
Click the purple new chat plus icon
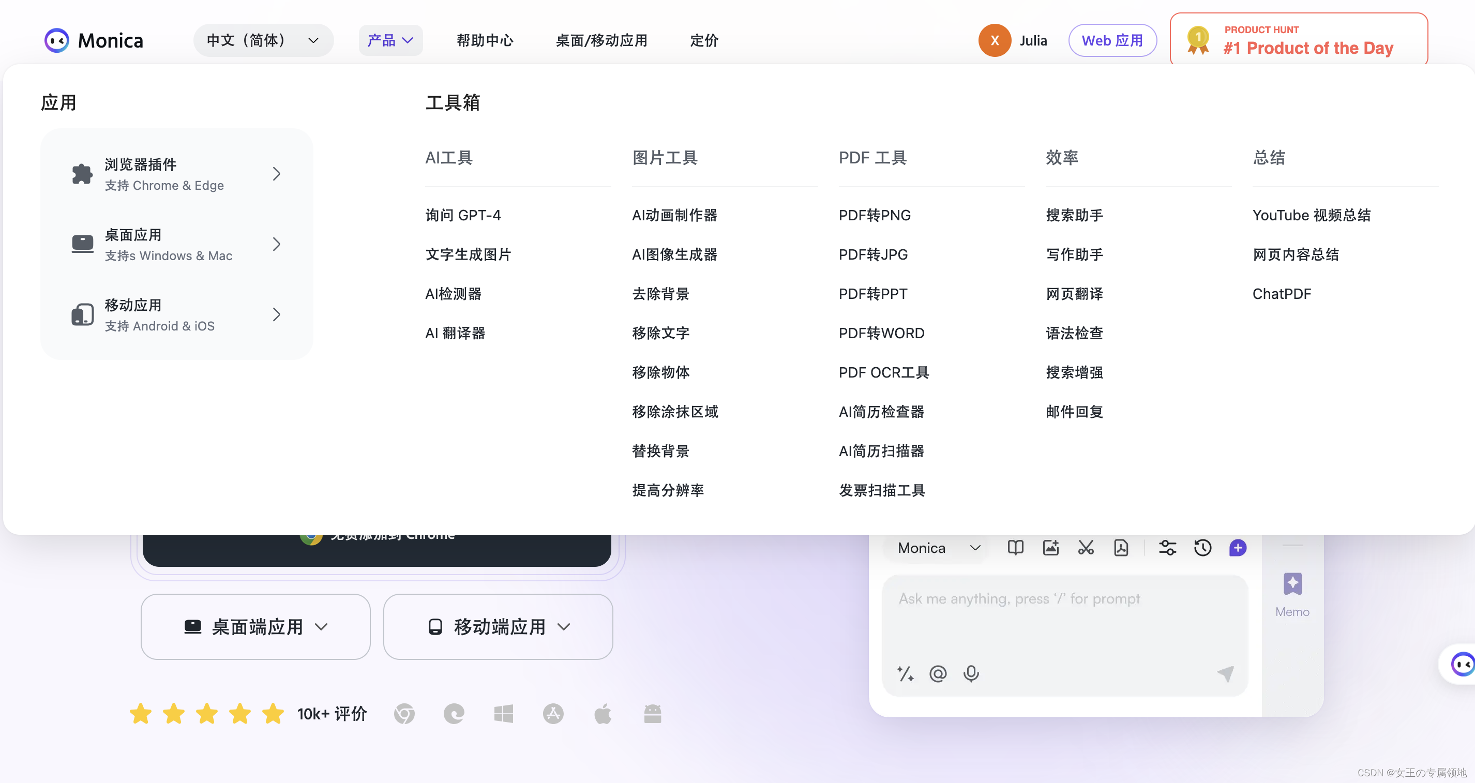click(x=1238, y=548)
